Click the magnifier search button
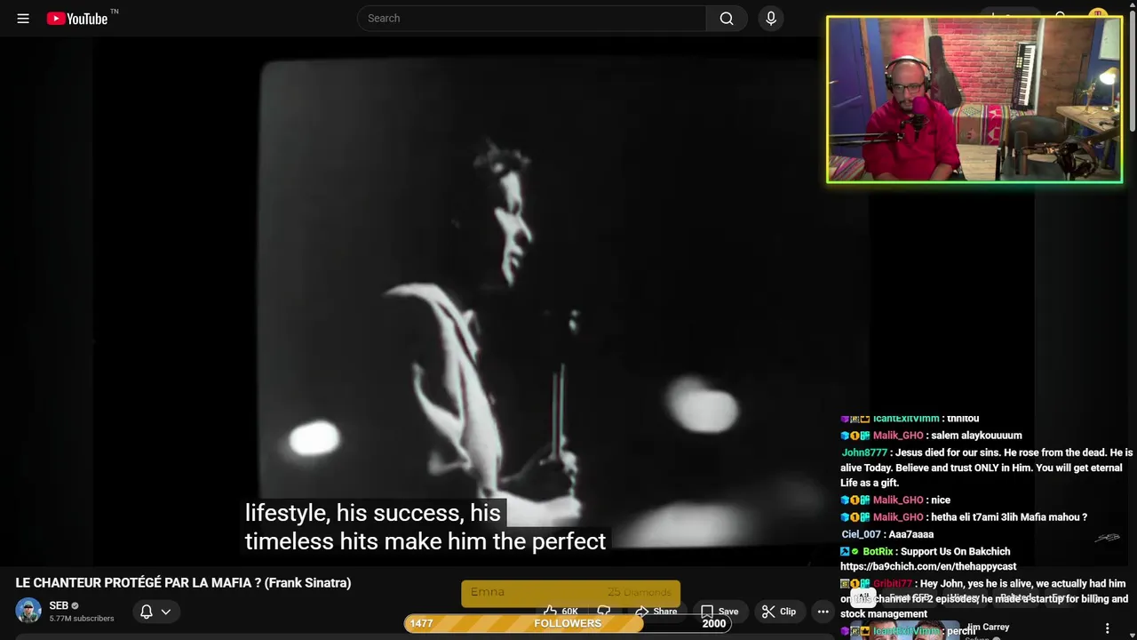The image size is (1137, 640). point(727,18)
